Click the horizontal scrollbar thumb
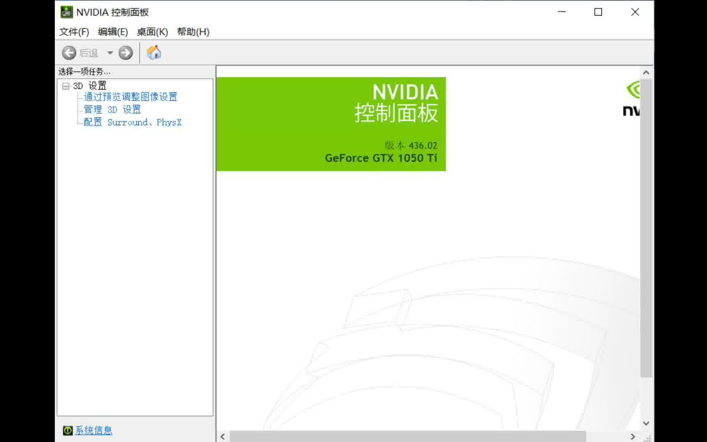This screenshot has width=707, height=442. (408, 437)
